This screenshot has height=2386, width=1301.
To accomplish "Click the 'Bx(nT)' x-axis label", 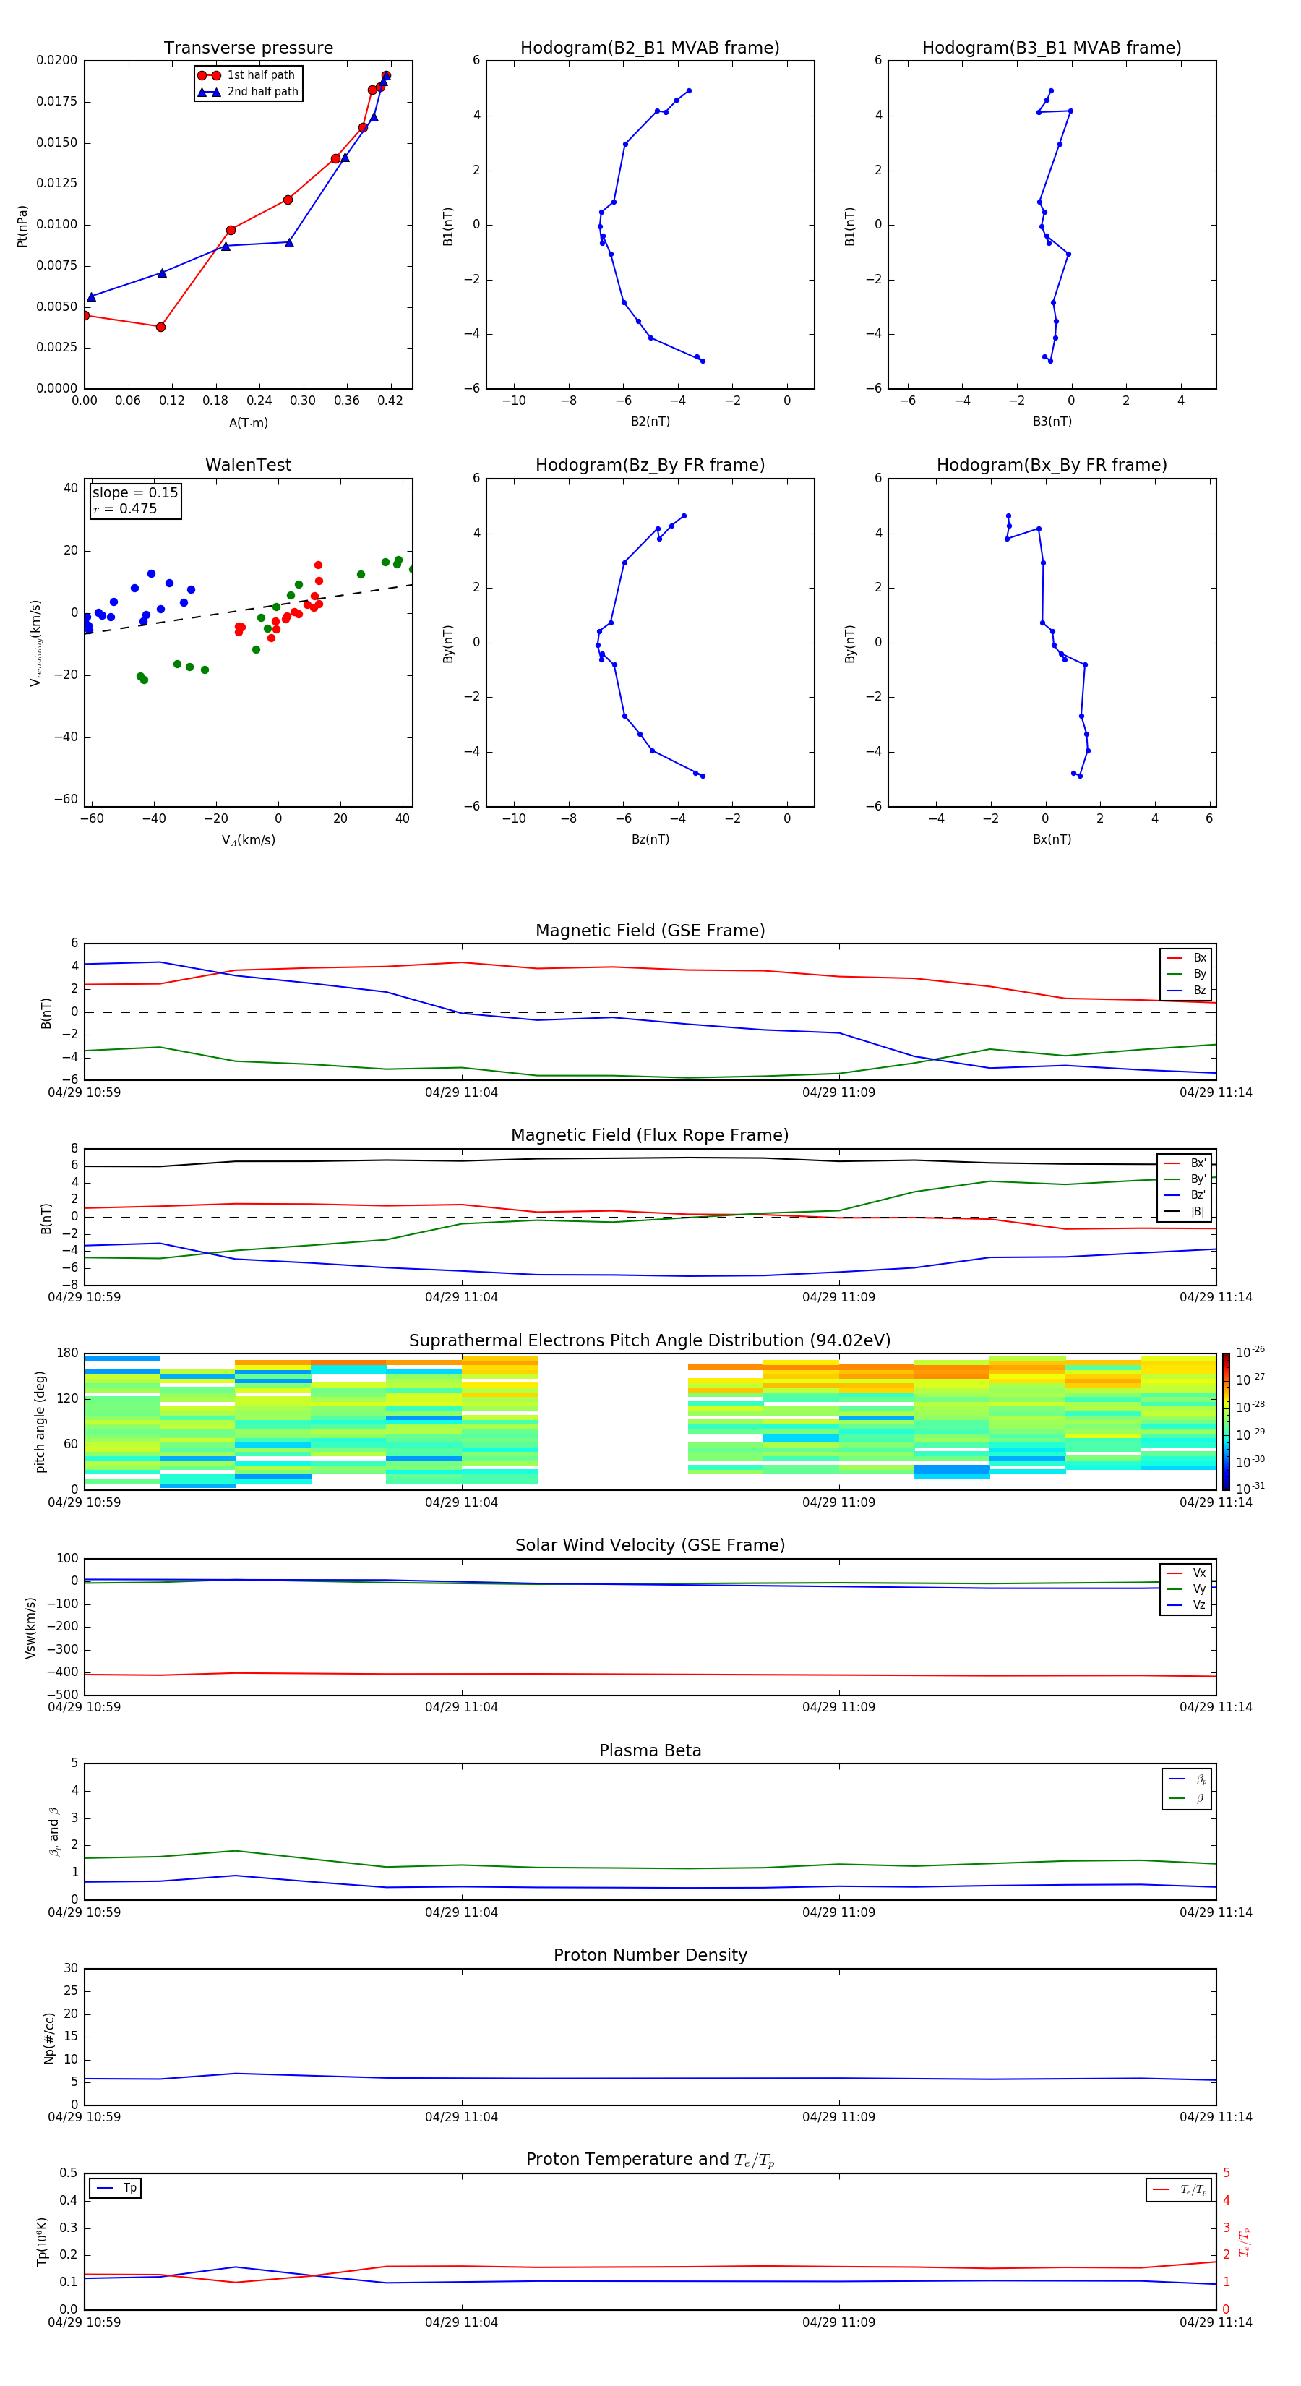I will tap(1052, 839).
